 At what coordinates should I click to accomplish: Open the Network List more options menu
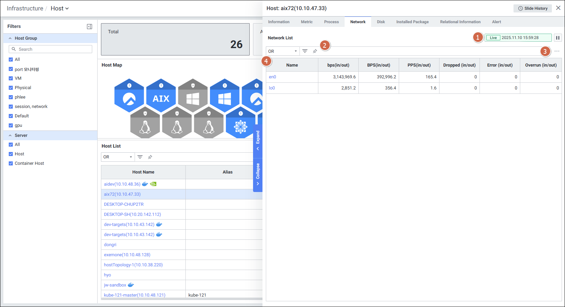click(x=557, y=51)
